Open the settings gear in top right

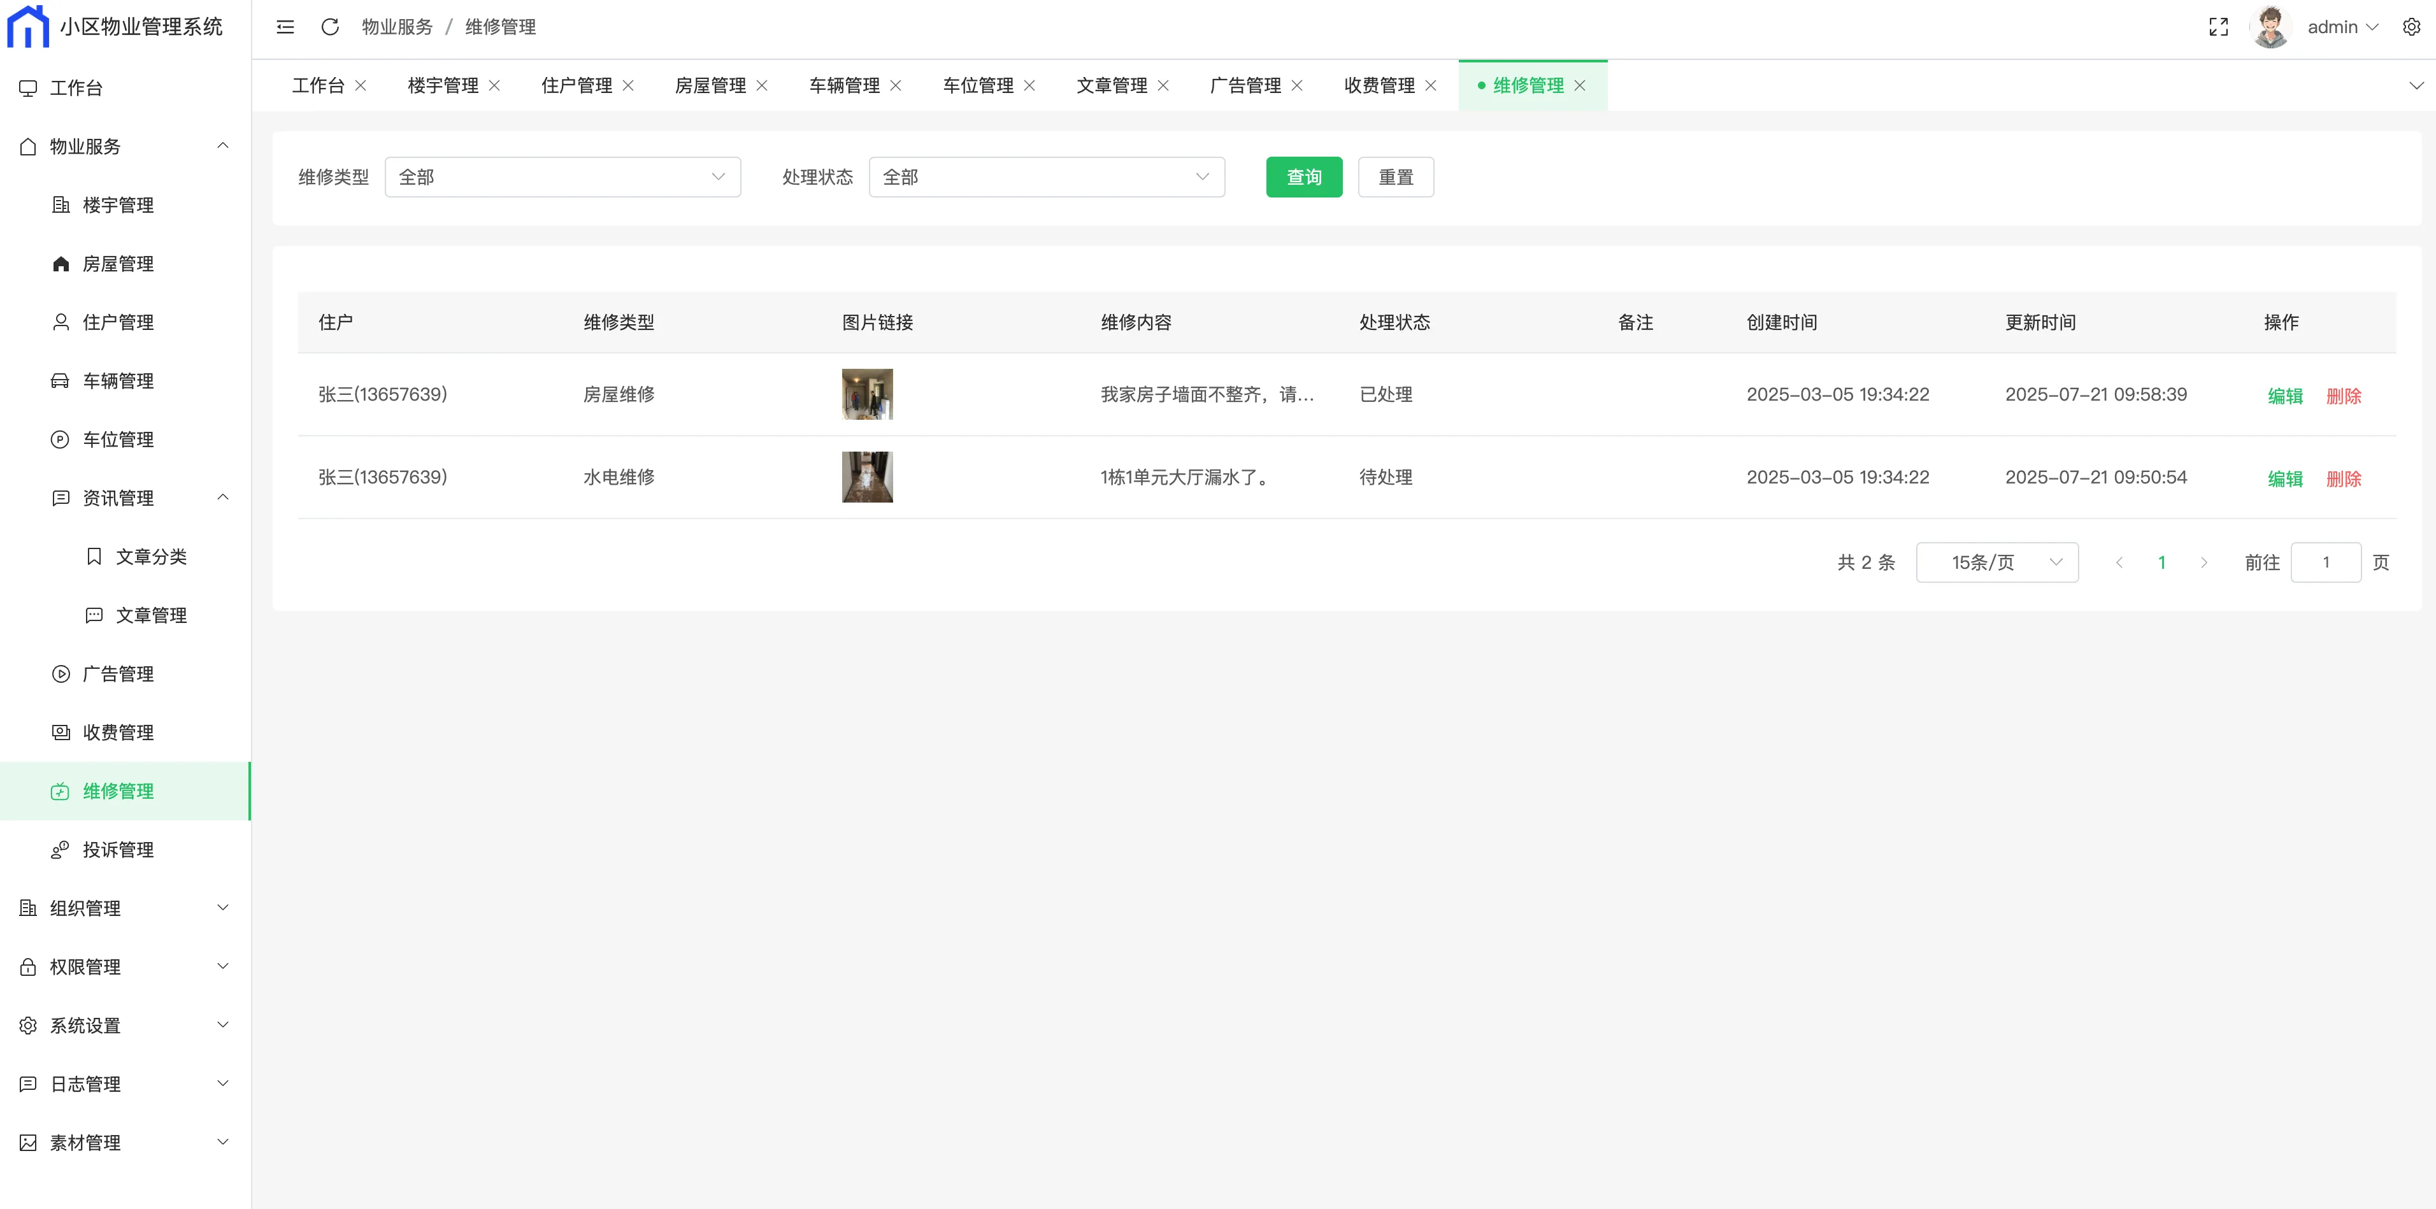pos(2411,27)
